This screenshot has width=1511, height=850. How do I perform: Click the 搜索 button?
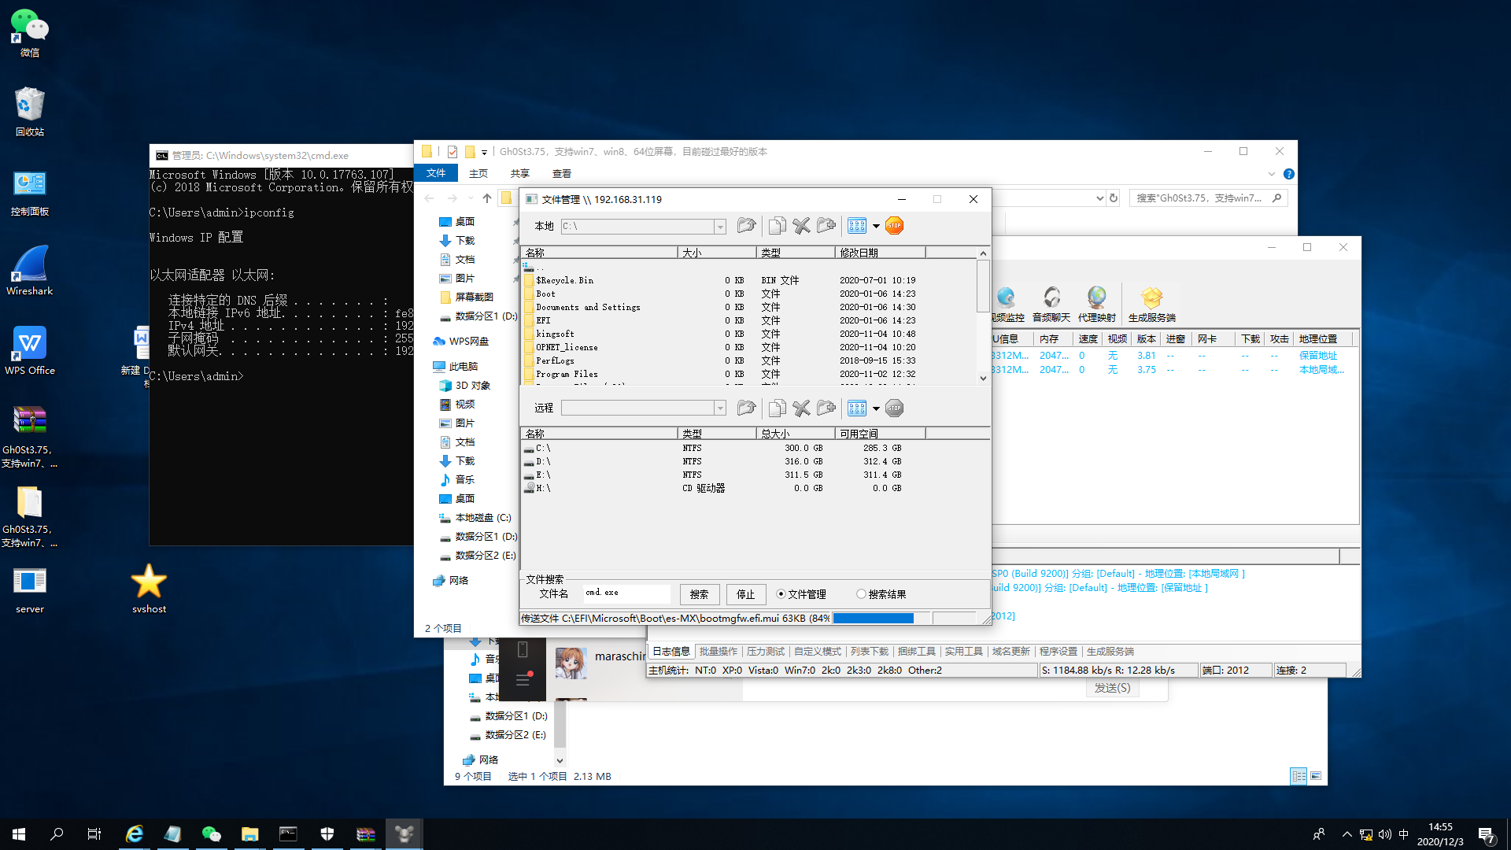[699, 594]
